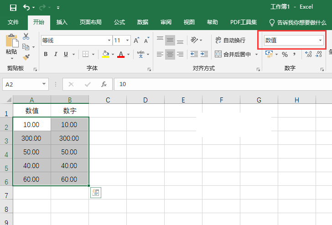Screen dimensions: 332x225
Task: Open the 字体 dialog launcher
Action: (149, 69)
